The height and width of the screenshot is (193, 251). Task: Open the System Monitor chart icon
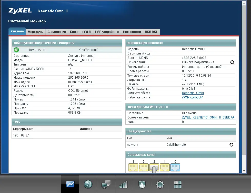(70, 184)
